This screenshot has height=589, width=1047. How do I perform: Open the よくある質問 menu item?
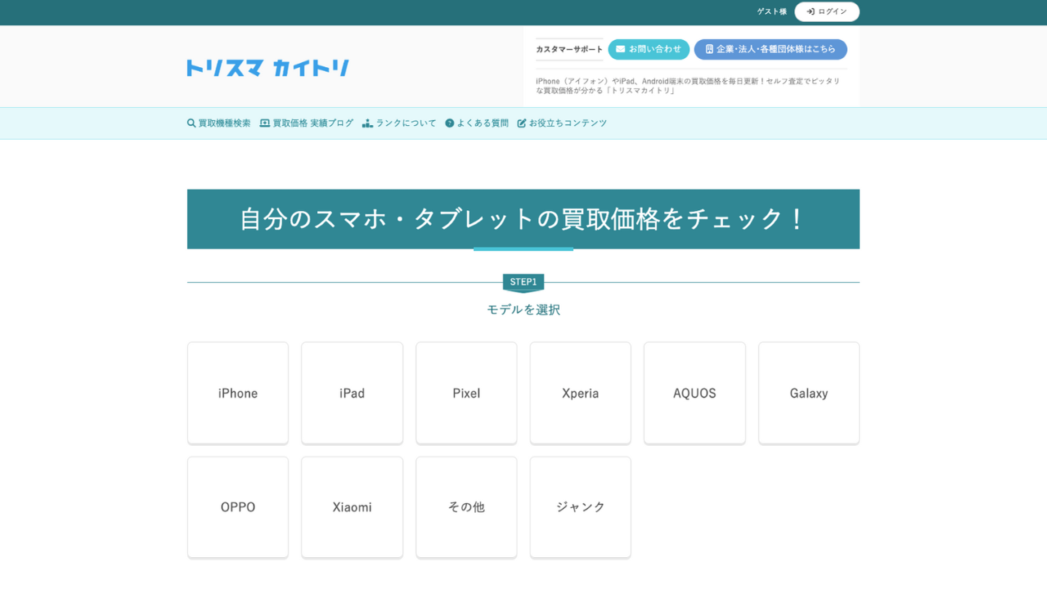pyautogui.click(x=483, y=124)
